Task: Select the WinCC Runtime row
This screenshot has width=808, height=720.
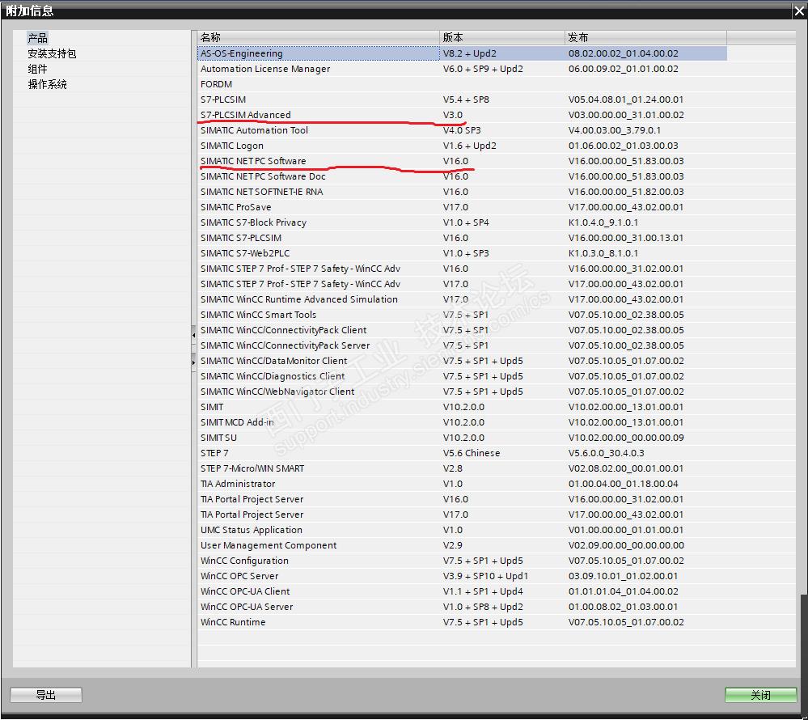Action: tap(462, 622)
